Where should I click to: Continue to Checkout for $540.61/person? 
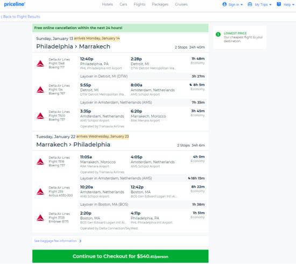[x=120, y=256]
